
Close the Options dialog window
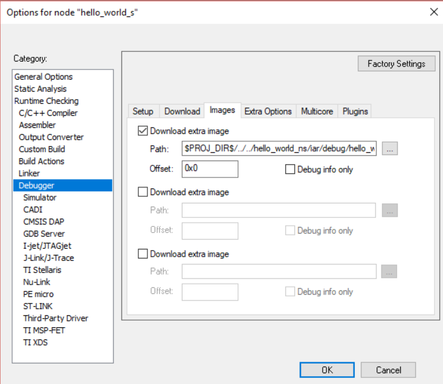click(433, 11)
